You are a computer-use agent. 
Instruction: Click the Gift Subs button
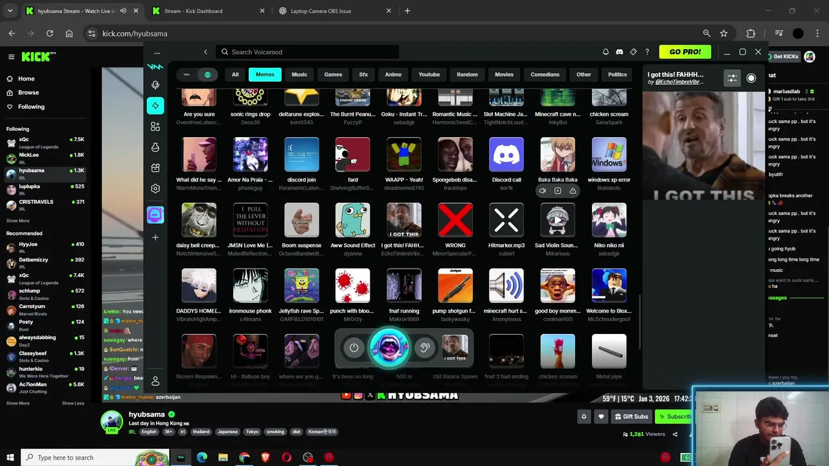[631, 417]
